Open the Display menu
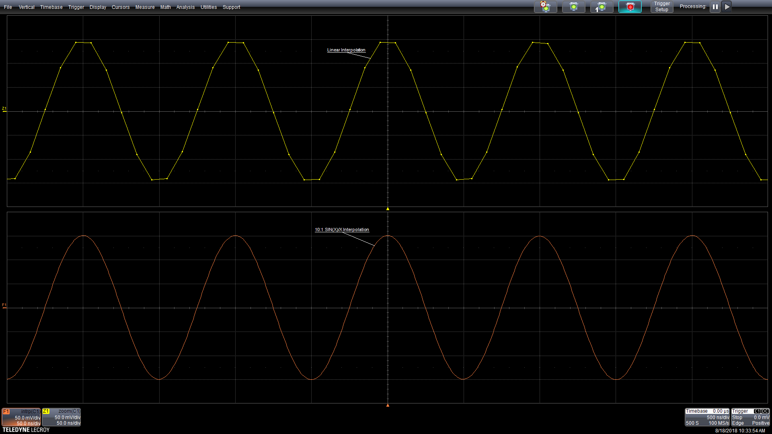 coord(98,7)
